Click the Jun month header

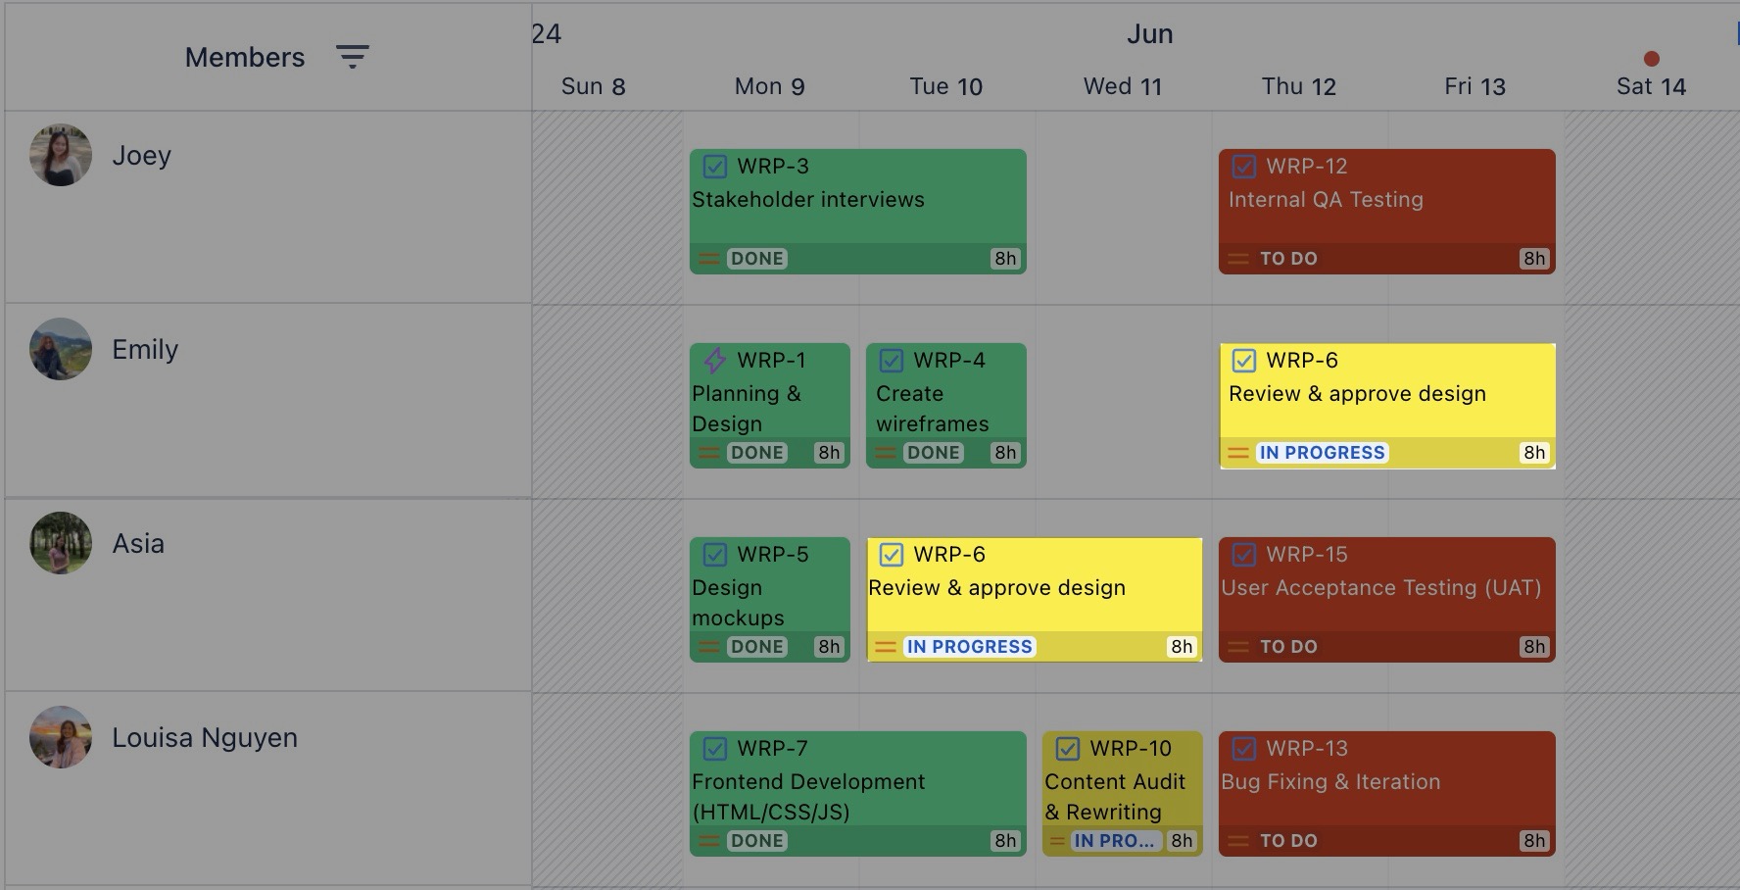pyautogui.click(x=1149, y=33)
